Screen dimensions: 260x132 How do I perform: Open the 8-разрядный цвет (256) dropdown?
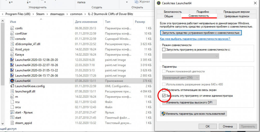coord(181,77)
